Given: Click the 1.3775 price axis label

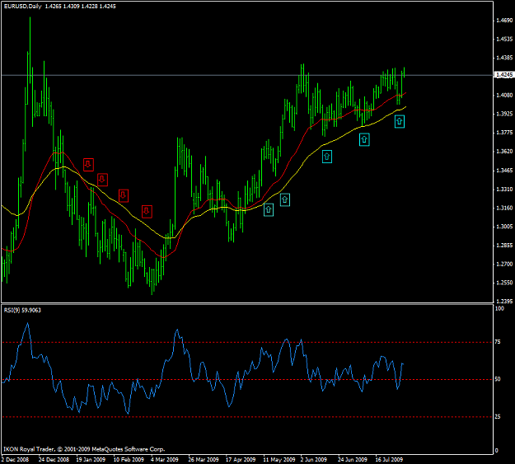Looking at the screenshot, I should click(504, 133).
